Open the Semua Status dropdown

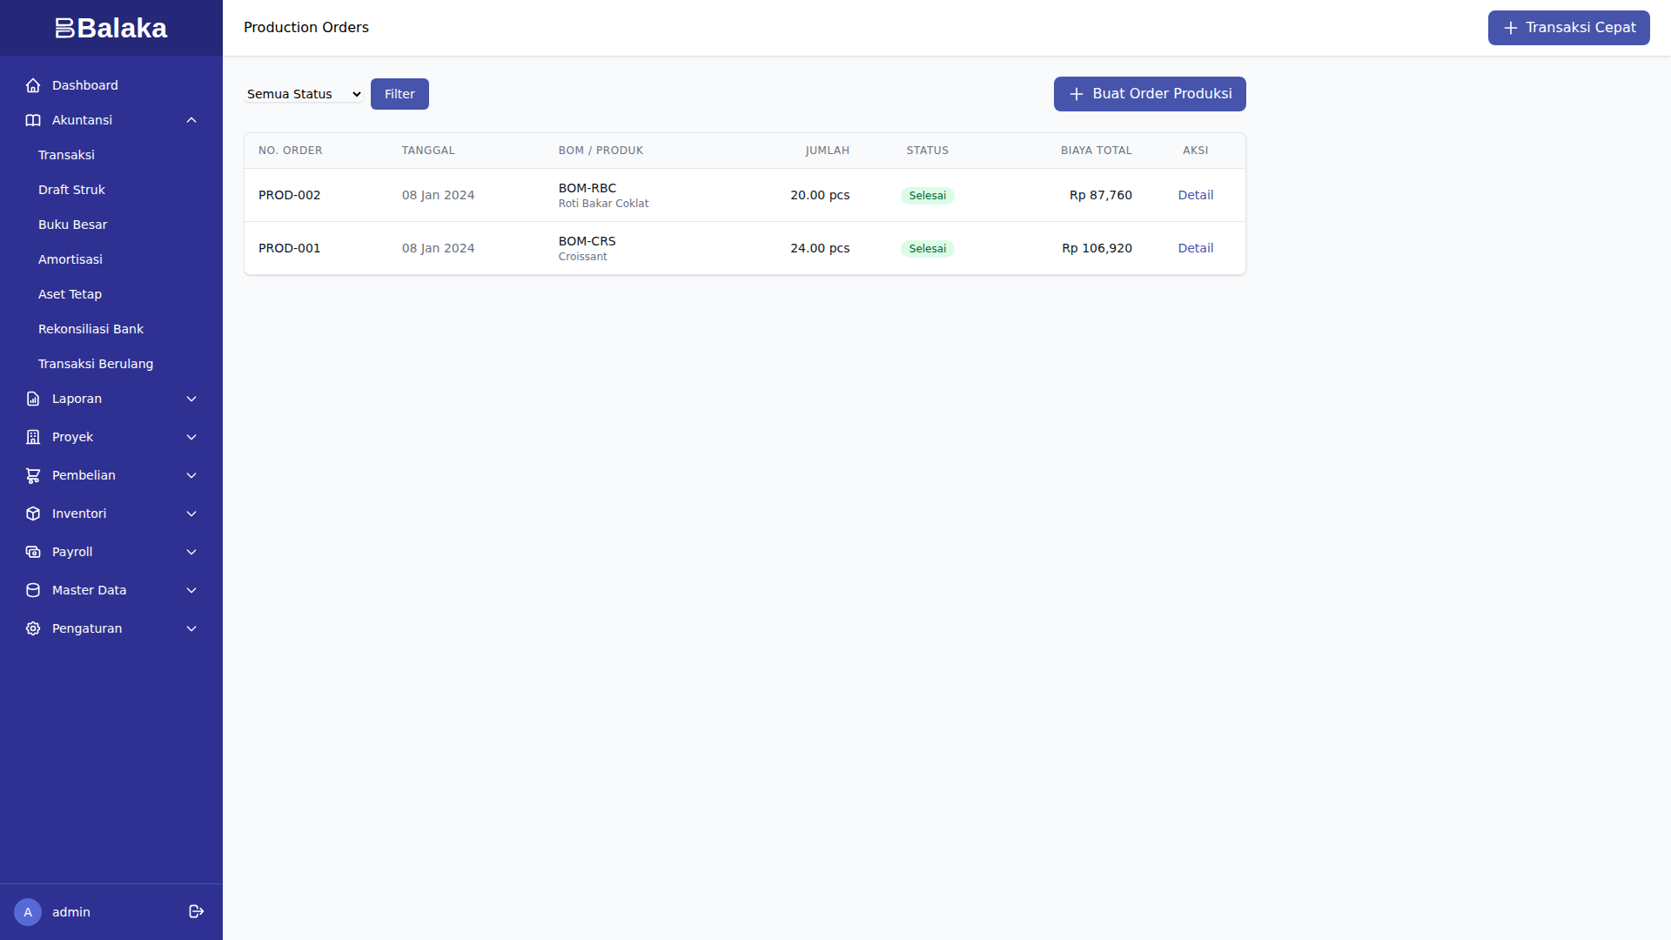[304, 94]
